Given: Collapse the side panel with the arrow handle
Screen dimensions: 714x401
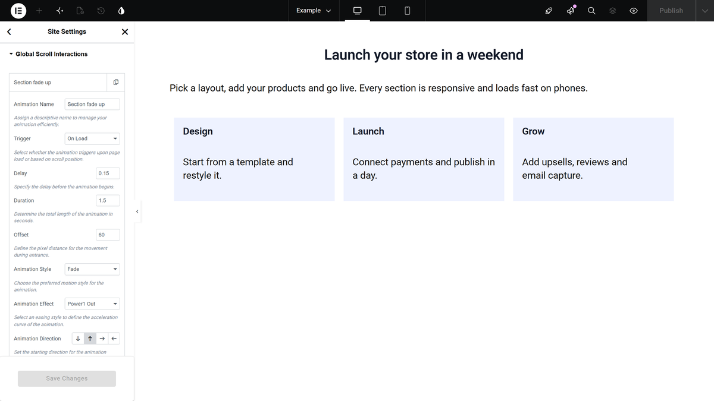Looking at the screenshot, I should (137, 211).
